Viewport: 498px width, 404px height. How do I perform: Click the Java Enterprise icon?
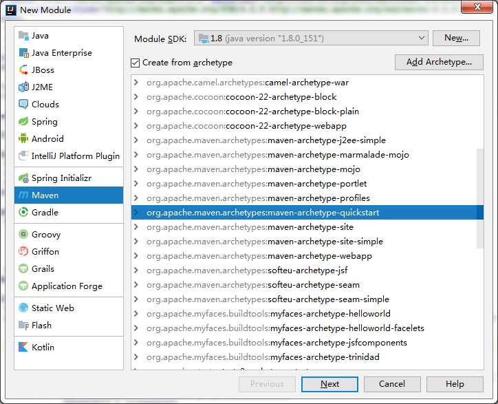(23, 53)
